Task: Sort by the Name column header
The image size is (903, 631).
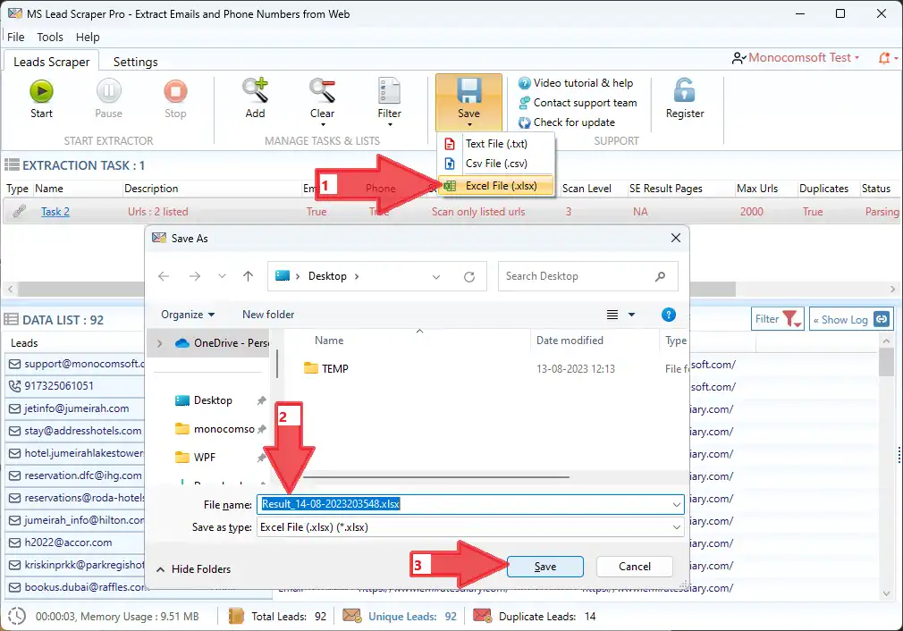Action: tap(329, 341)
